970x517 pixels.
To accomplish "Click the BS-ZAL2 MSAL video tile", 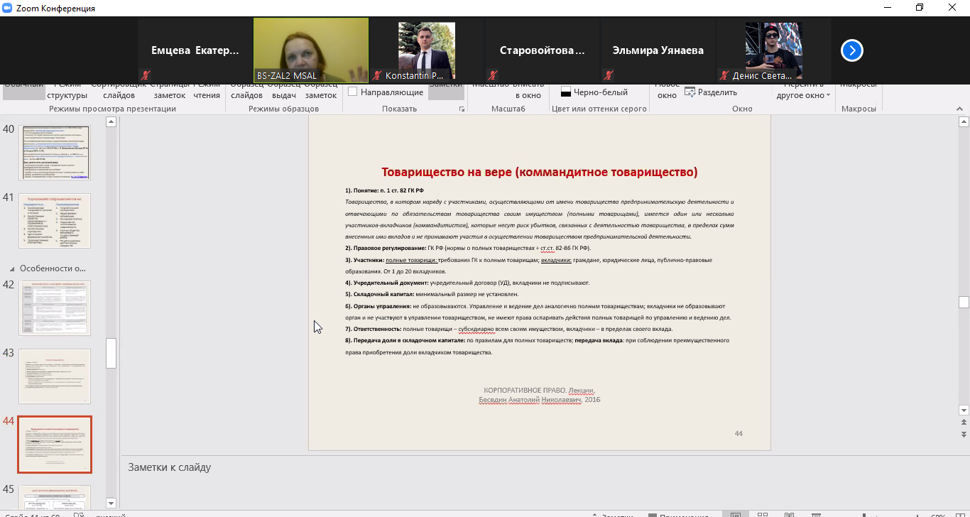I will pos(311,50).
